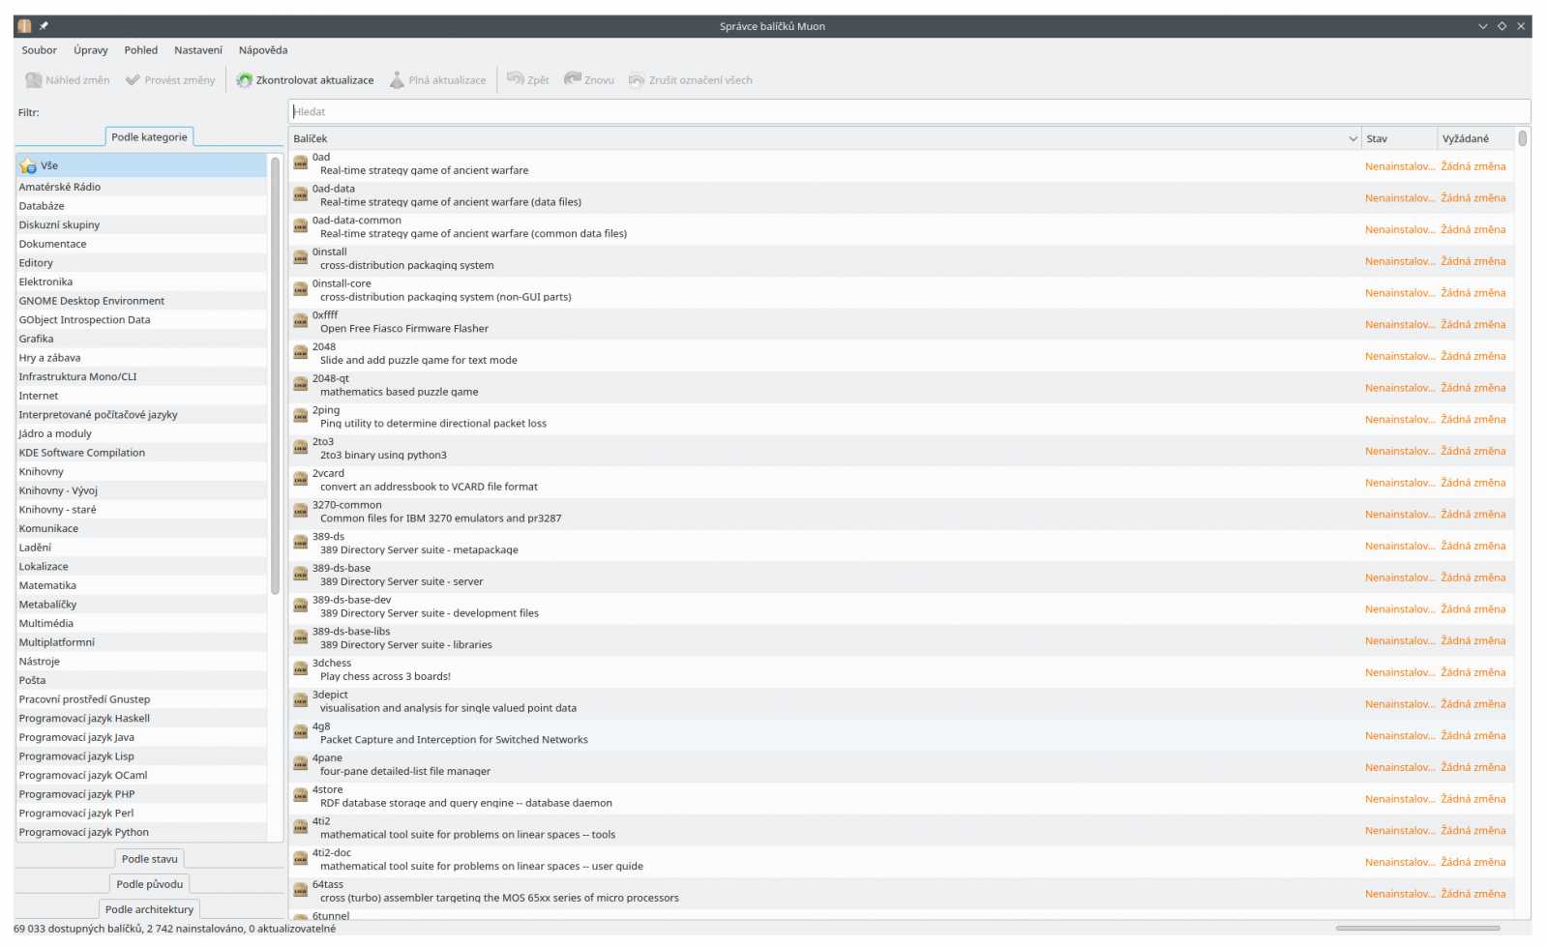1548x948 pixels.
Task: Click the Hledat search field
Action: (x=909, y=112)
